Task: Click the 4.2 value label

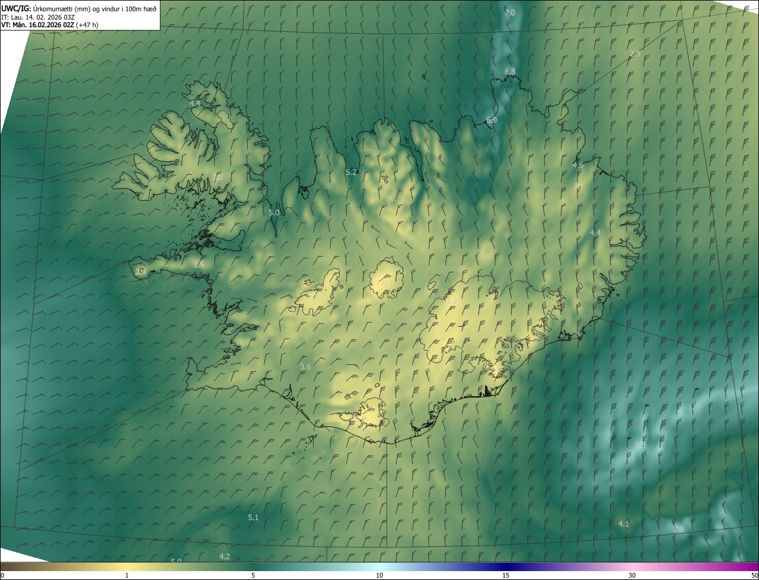Action: click(224, 556)
